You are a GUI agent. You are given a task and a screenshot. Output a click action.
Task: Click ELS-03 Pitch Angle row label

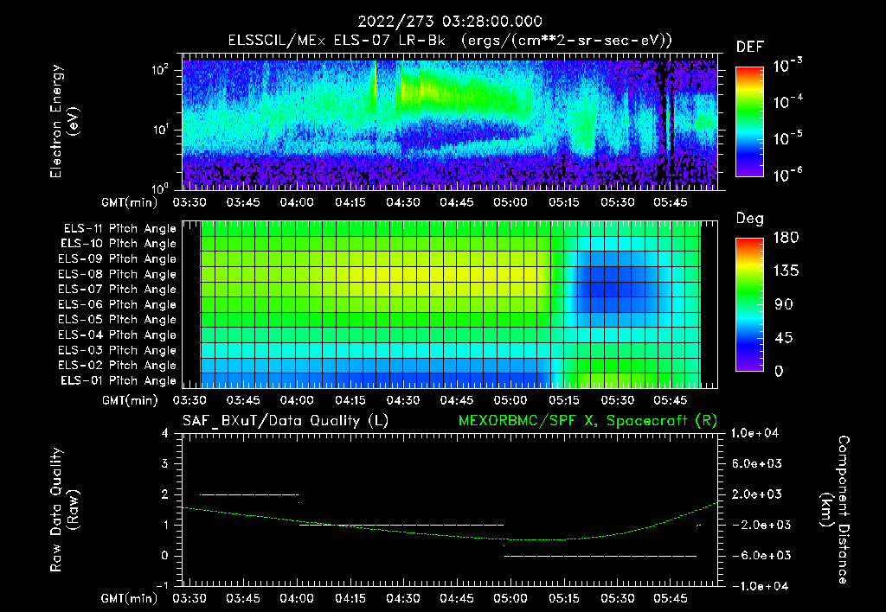pos(118,350)
